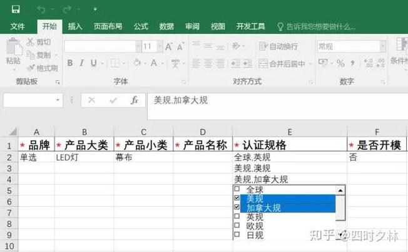Click the top align icon

coord(196,45)
